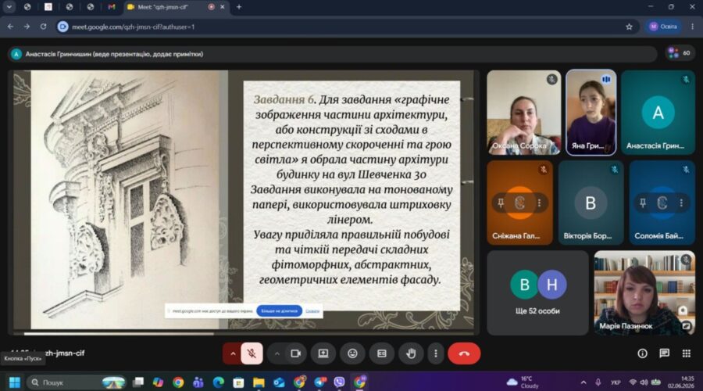703x391 pixels.
Task: Open the 'Ще 52 особи' tile
Action: tap(537, 292)
